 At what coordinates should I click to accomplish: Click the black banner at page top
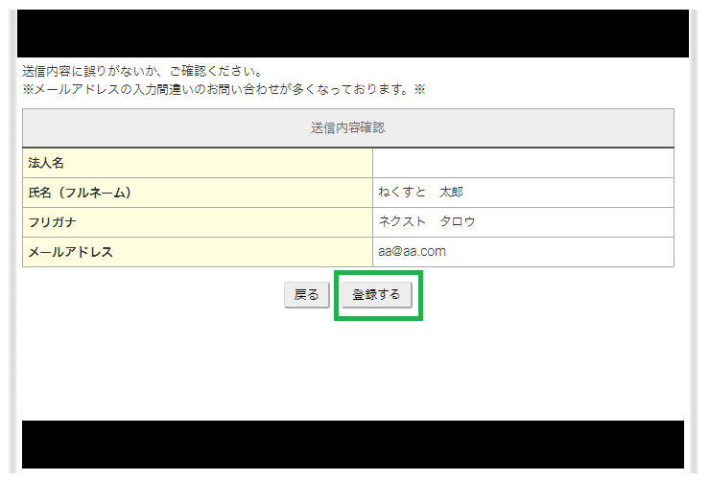(353, 34)
